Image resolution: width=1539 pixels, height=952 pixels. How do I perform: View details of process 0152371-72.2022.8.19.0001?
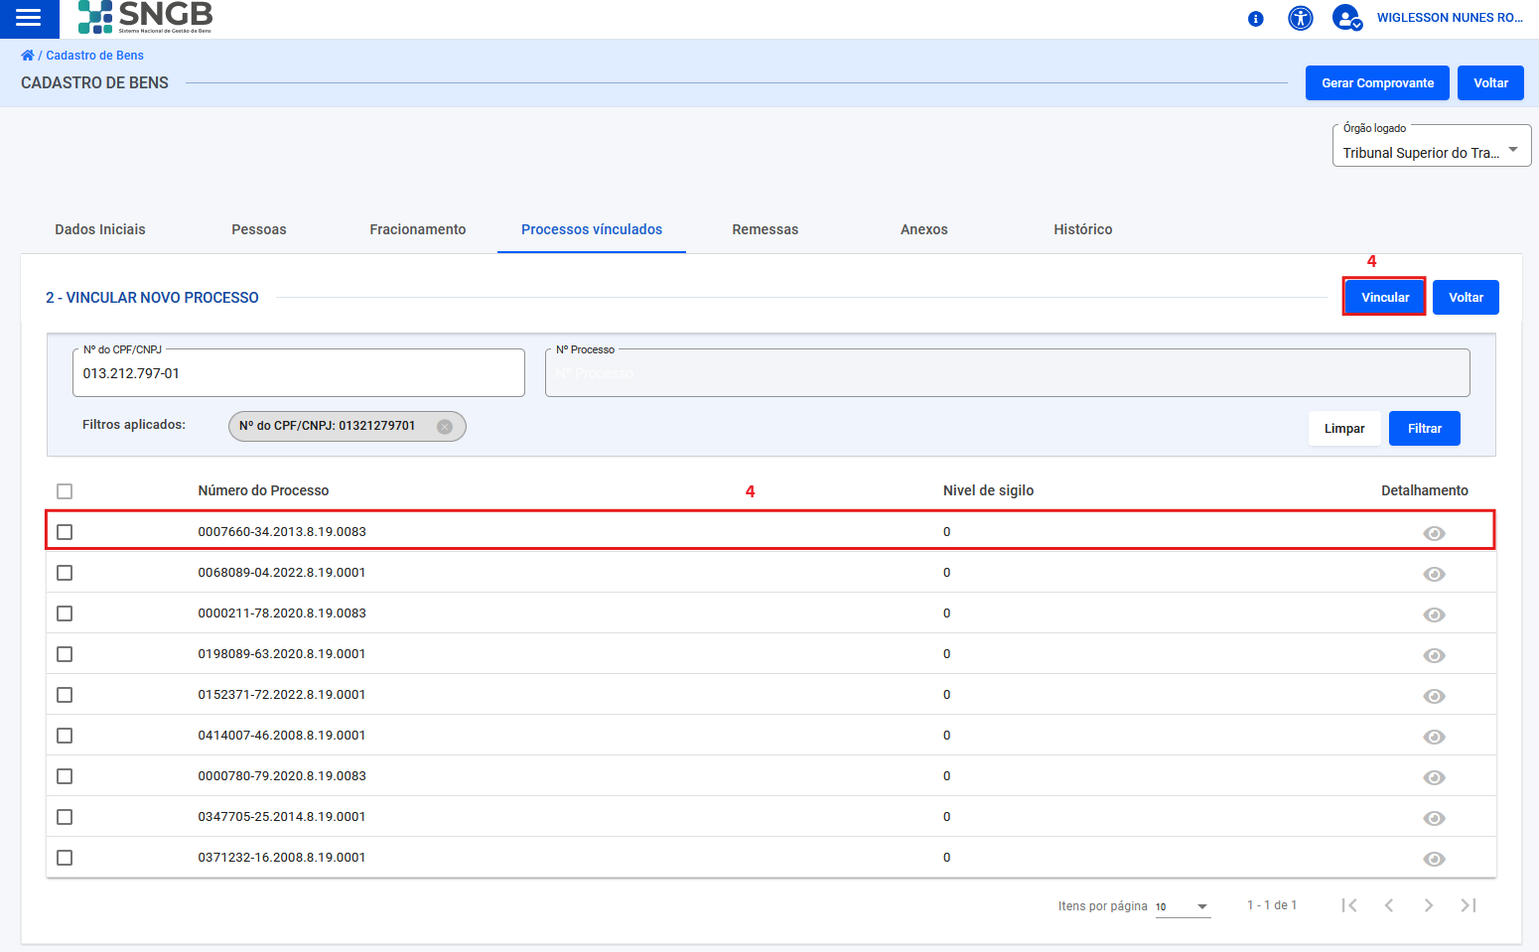coord(1434,697)
